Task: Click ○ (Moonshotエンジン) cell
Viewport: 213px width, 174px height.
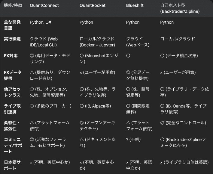Action: pyautogui.click(x=99, y=58)
